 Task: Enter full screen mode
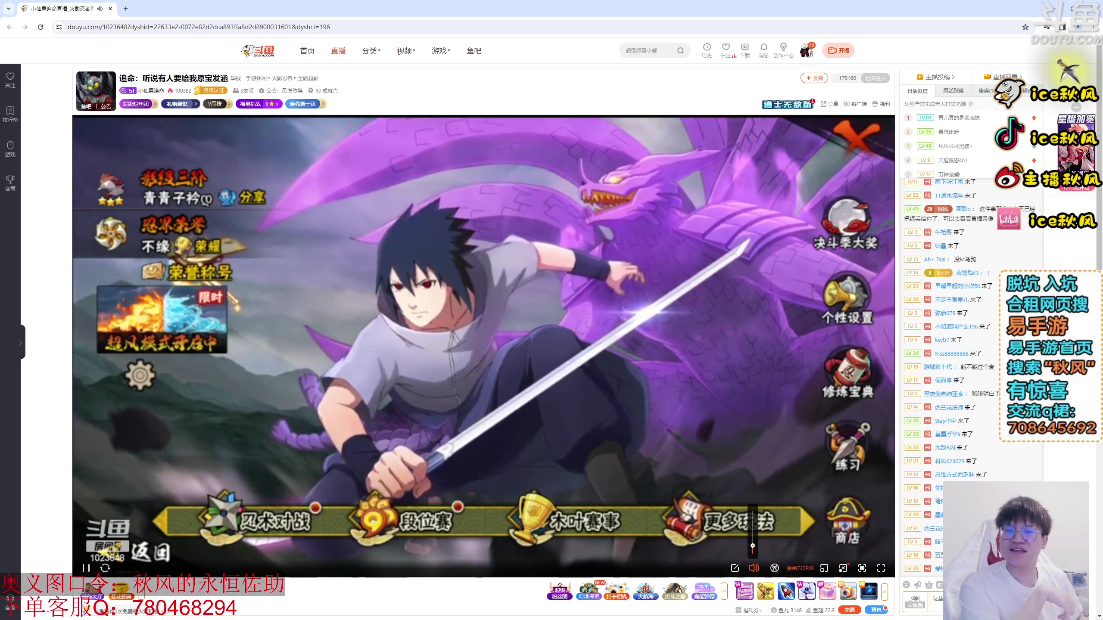click(x=881, y=568)
